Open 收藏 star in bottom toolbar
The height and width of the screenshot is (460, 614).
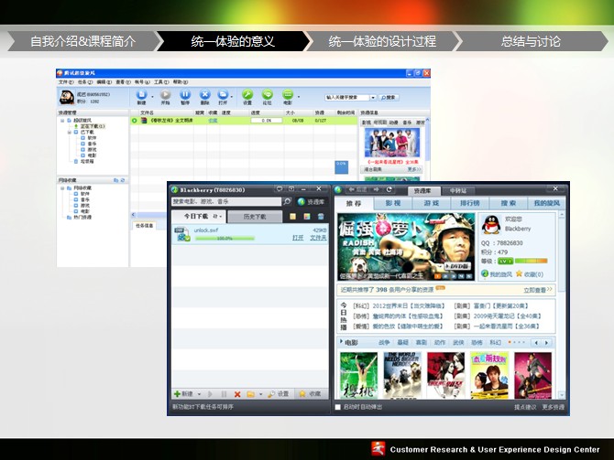point(310,394)
